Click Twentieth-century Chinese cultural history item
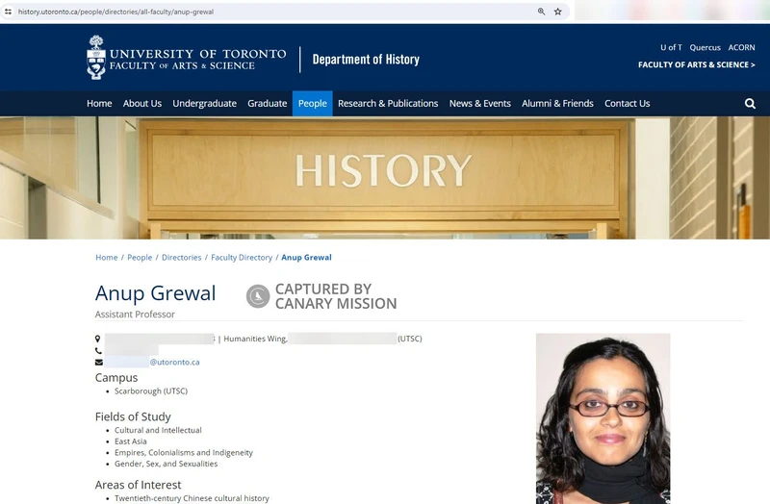 pyautogui.click(x=192, y=498)
